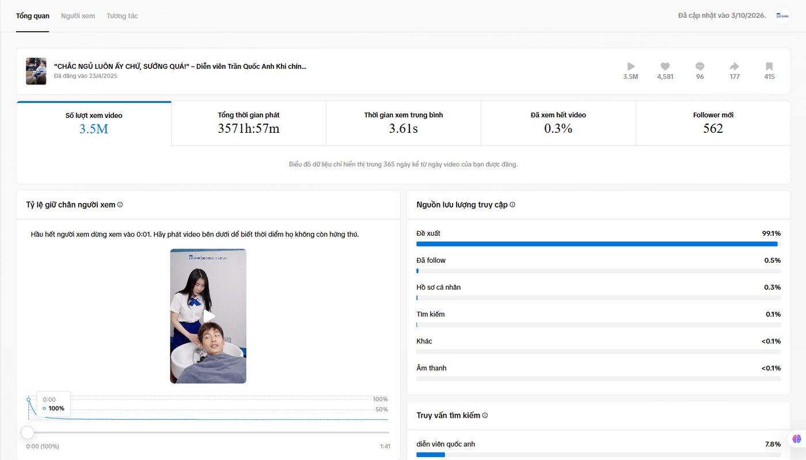This screenshot has width=806, height=460.
Task: Select the Đã xem hết video metric card
Action: (x=558, y=124)
